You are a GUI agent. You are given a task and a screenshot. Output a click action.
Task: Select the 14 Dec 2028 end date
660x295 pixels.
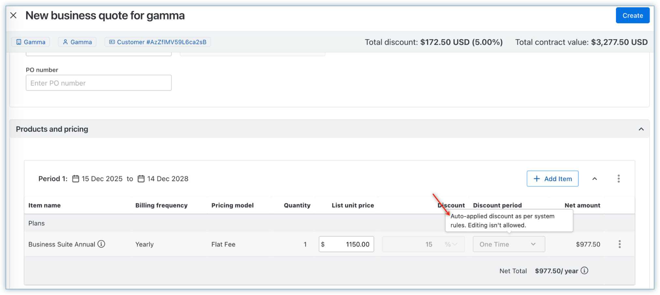point(168,179)
